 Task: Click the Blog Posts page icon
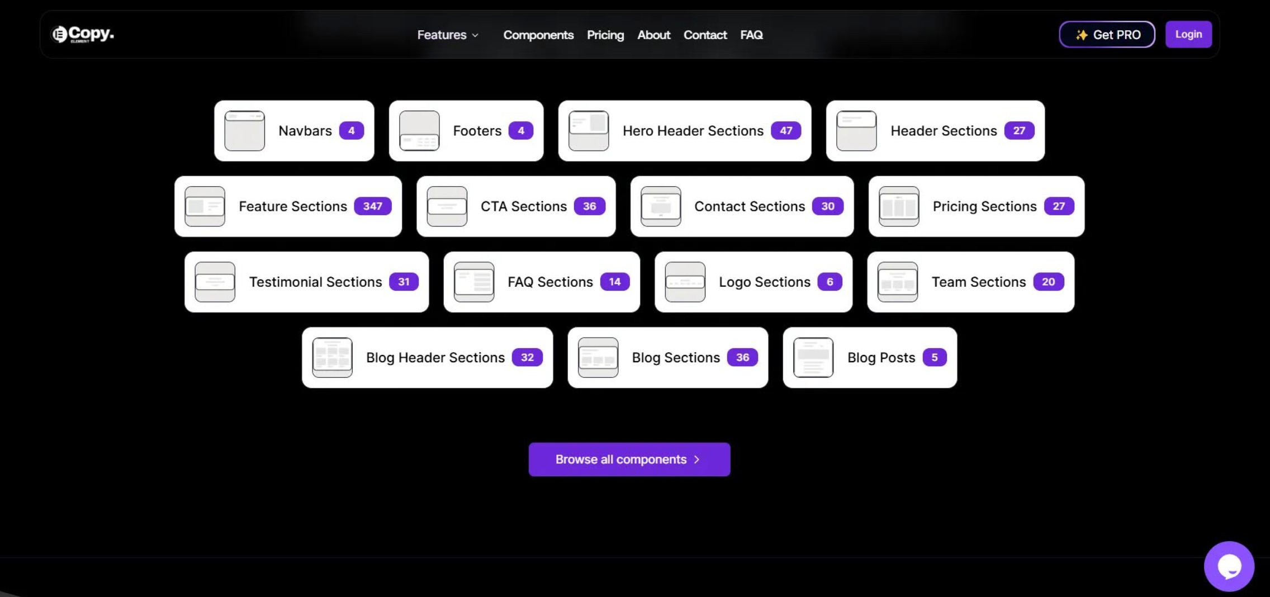pyautogui.click(x=813, y=358)
